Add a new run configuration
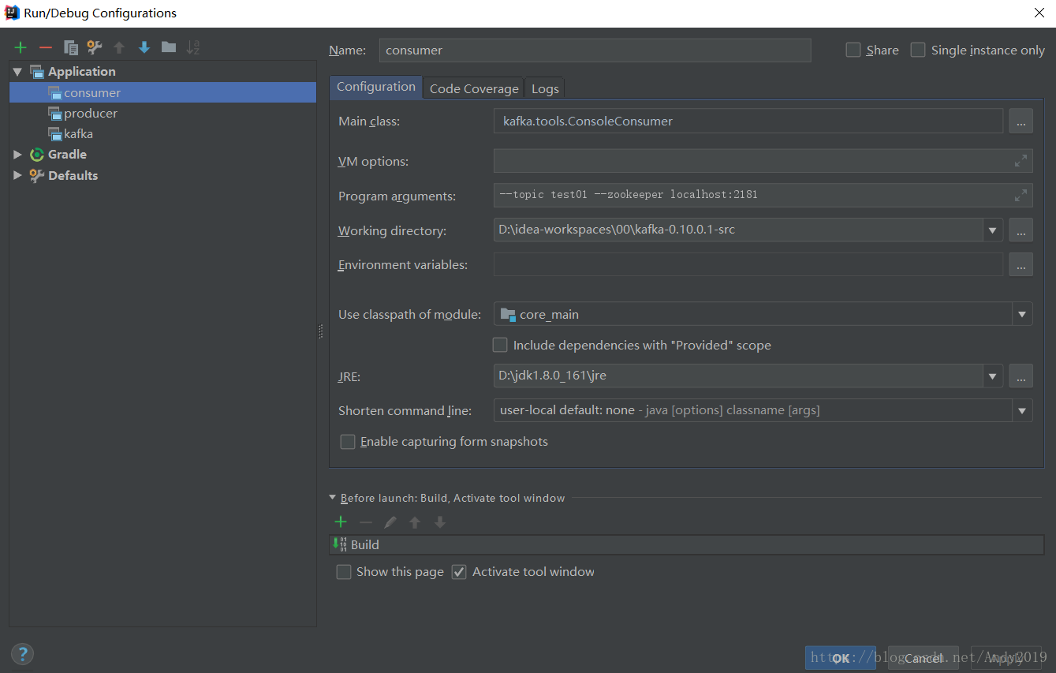 21,47
